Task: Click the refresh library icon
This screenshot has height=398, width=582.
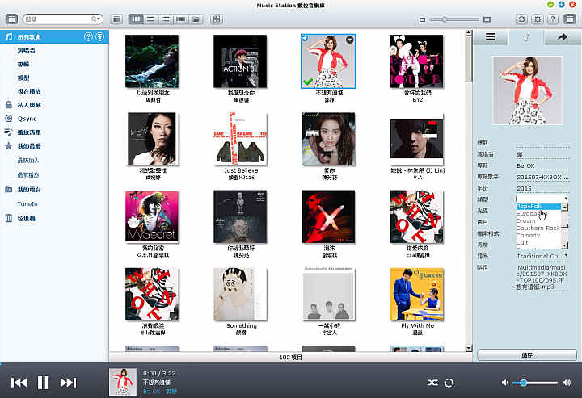Action: (521, 19)
